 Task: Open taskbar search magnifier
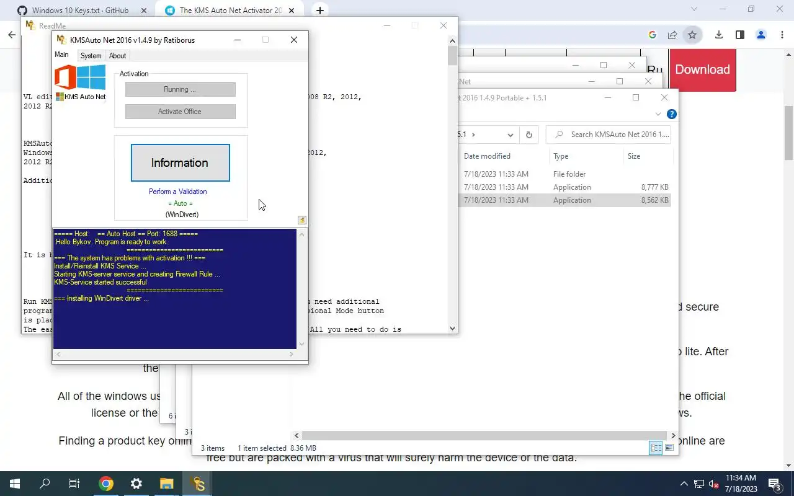(x=45, y=484)
